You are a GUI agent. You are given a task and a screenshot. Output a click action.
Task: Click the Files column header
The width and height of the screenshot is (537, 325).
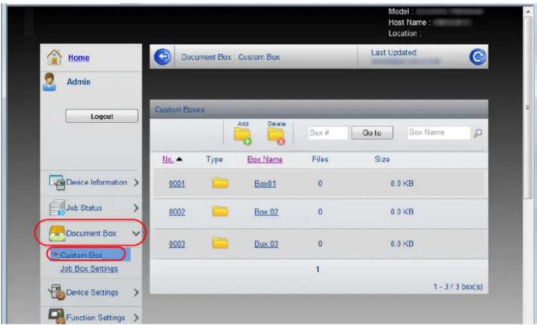pos(320,159)
